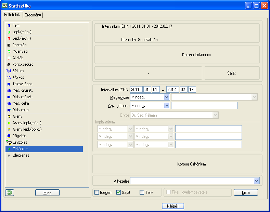
Task: Select the Porcelán list row
Action: [44, 45]
